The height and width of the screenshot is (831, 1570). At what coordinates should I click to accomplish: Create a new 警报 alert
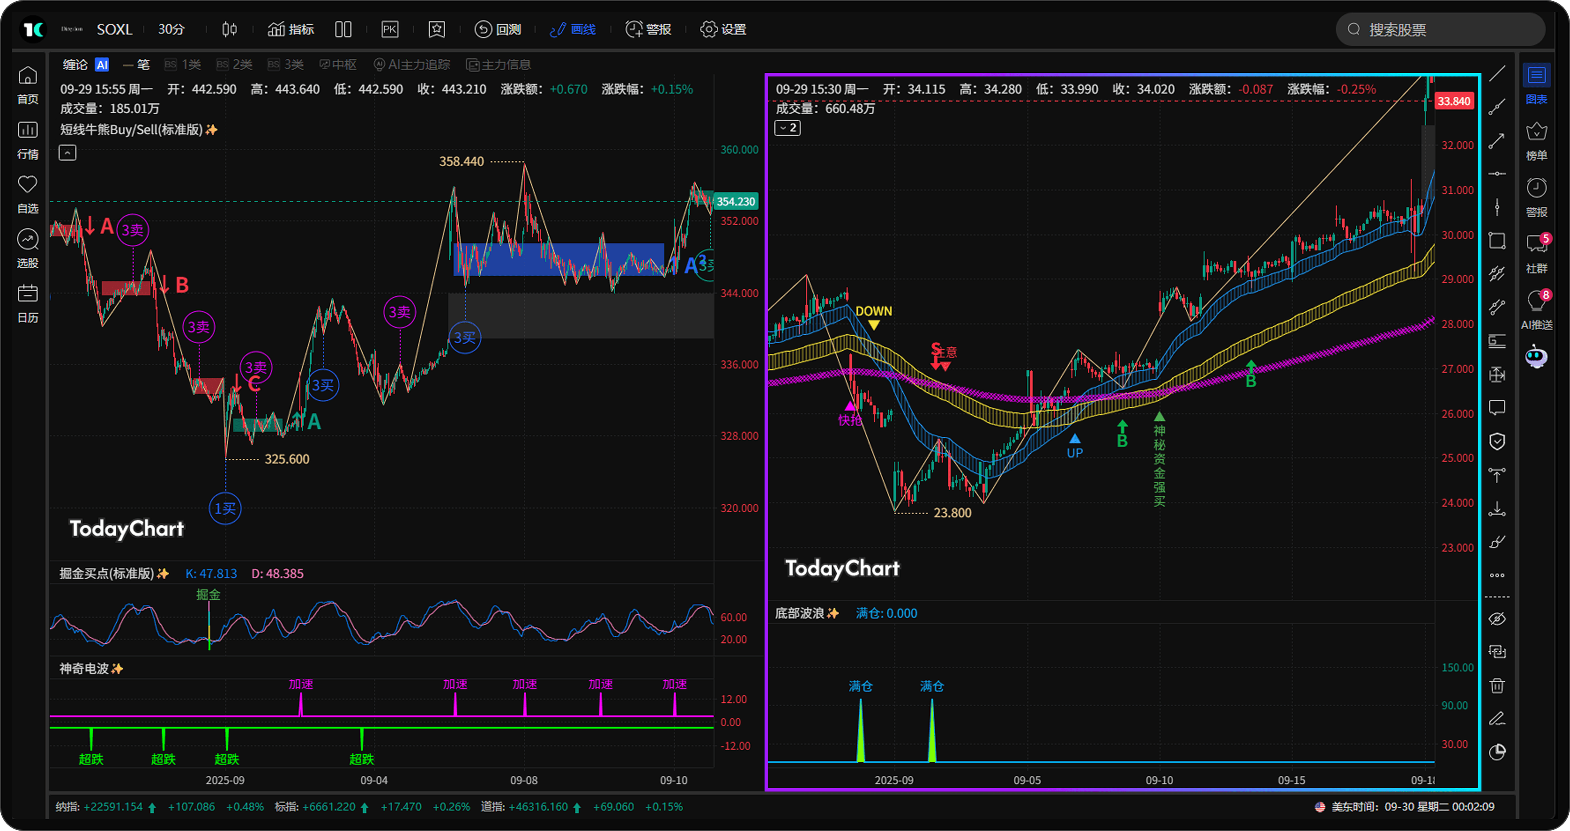point(648,29)
